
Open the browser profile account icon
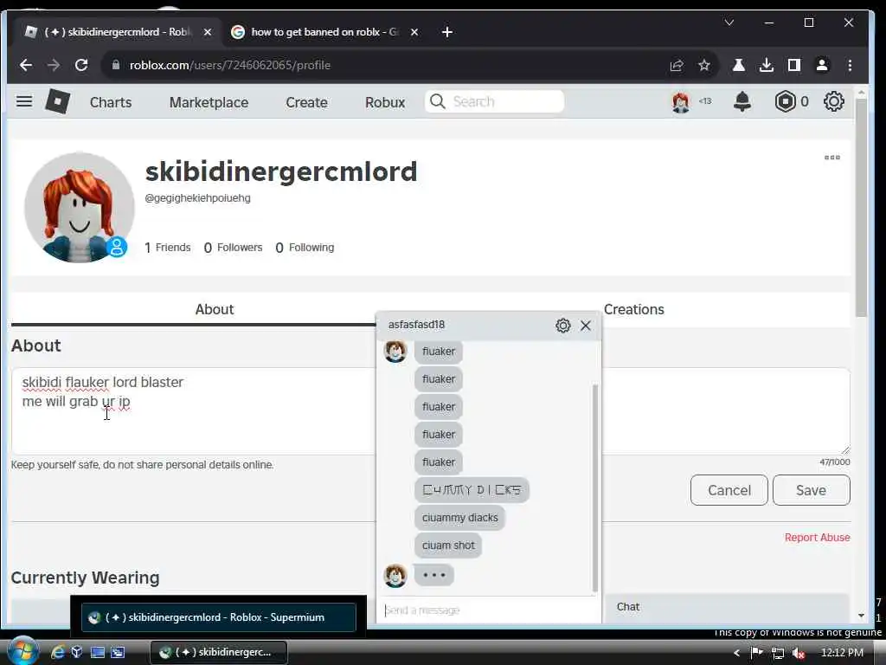point(822,65)
